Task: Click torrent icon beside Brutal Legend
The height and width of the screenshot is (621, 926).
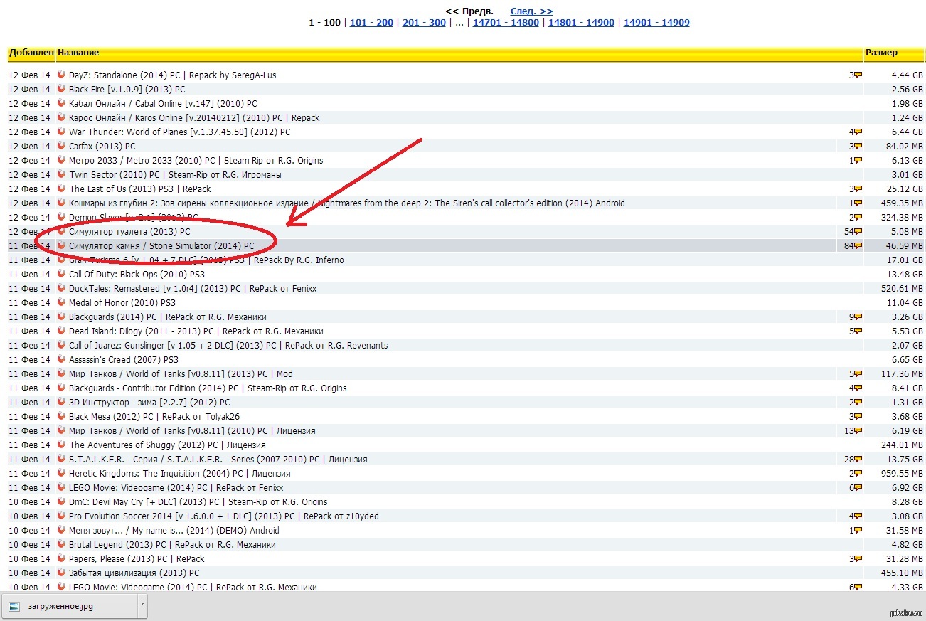Action: pyautogui.click(x=61, y=544)
